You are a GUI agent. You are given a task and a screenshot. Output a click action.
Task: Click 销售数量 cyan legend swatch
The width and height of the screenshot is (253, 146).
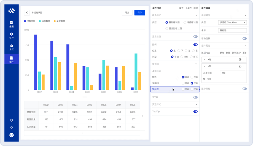coord(40,21)
